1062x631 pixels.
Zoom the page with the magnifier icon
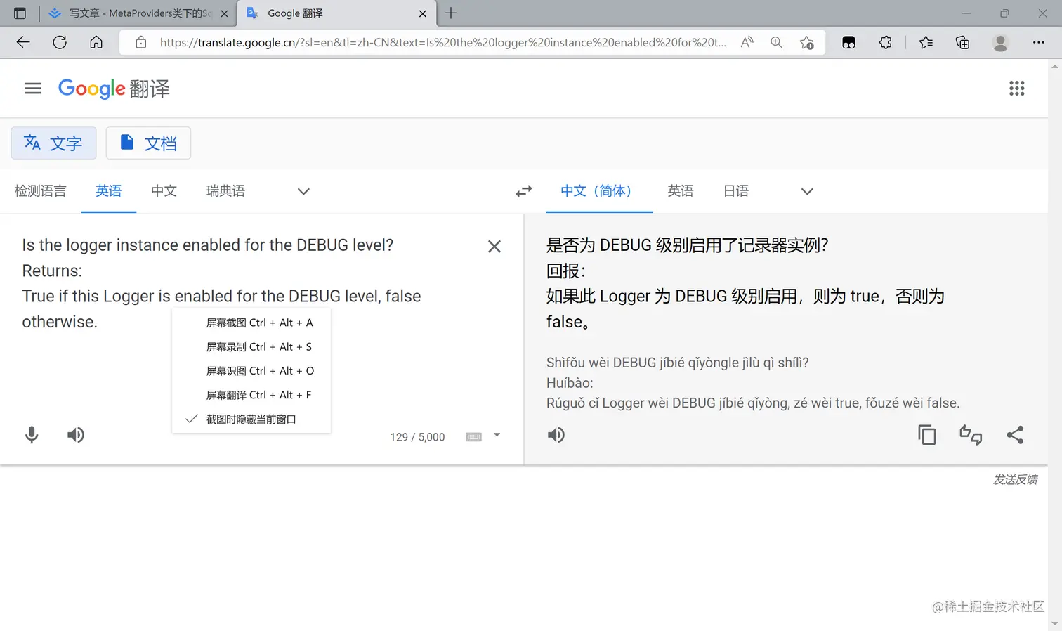click(x=776, y=42)
